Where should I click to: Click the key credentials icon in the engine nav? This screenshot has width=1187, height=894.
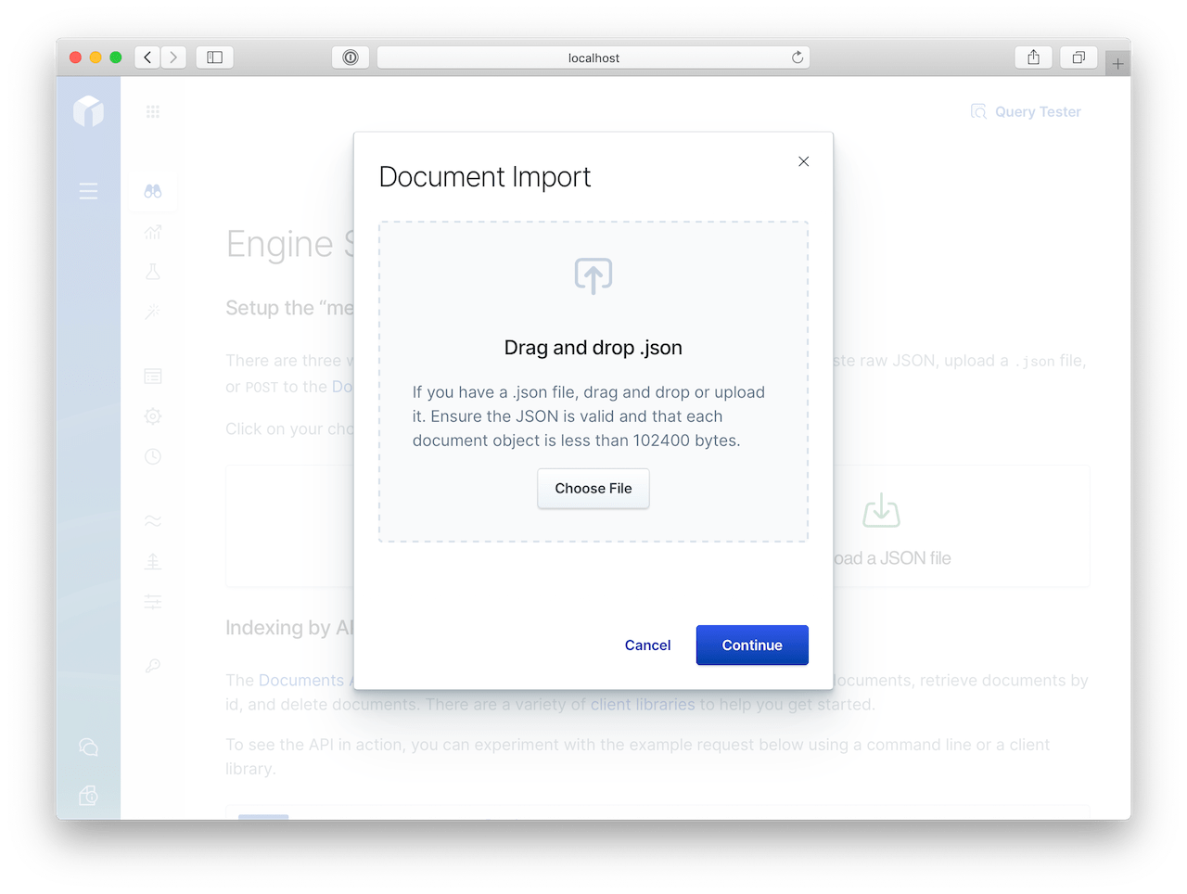pyautogui.click(x=153, y=666)
